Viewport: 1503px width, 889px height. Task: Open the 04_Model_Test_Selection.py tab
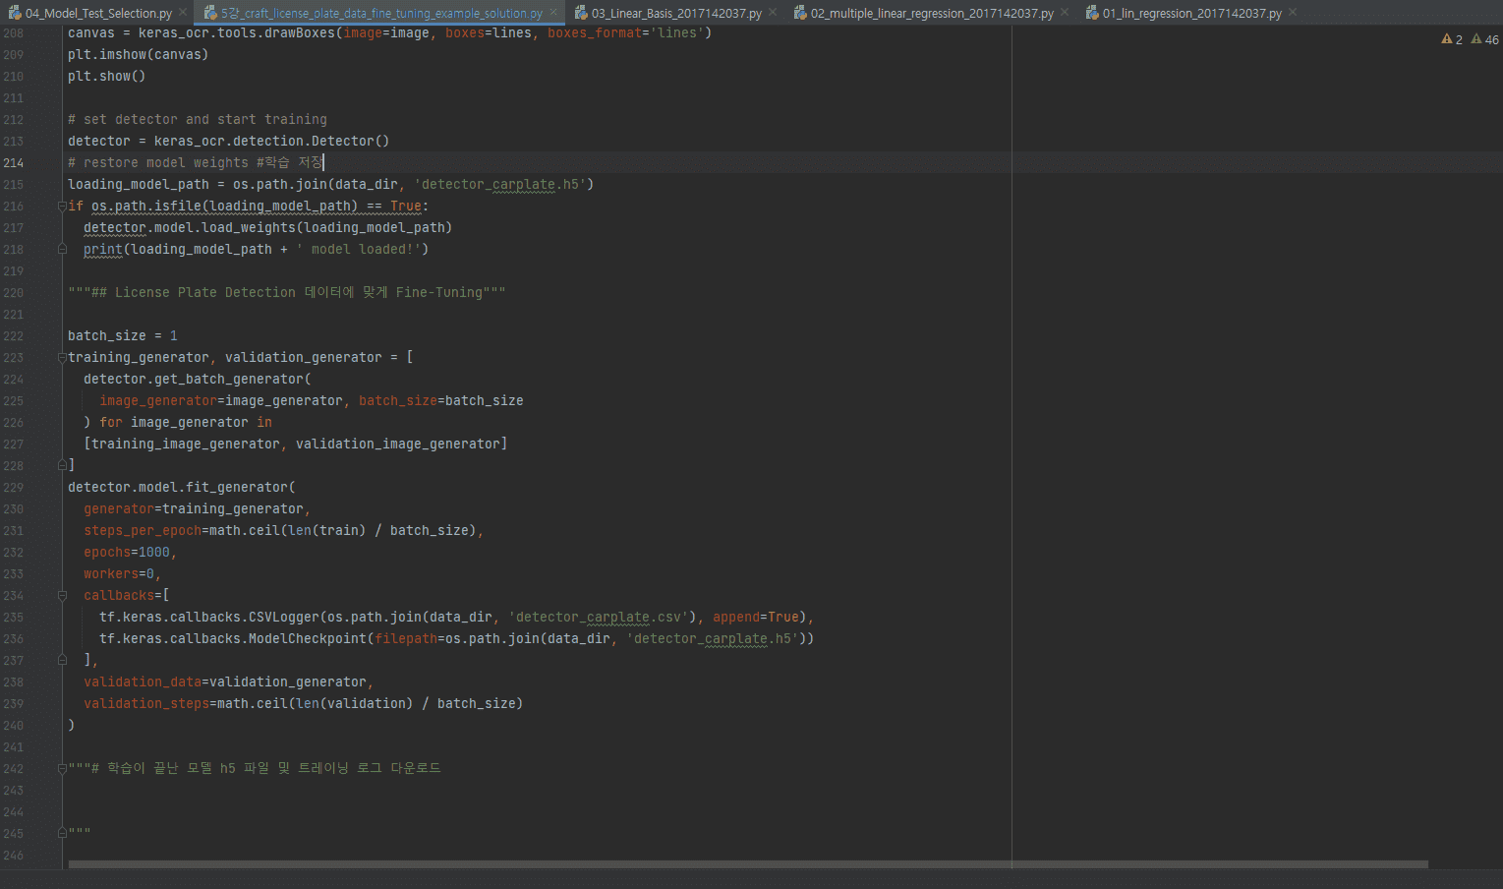pyautogui.click(x=98, y=14)
